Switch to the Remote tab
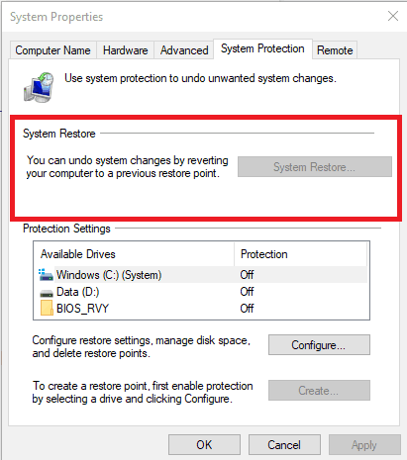Image resolution: width=407 pixels, height=460 pixels. (335, 50)
